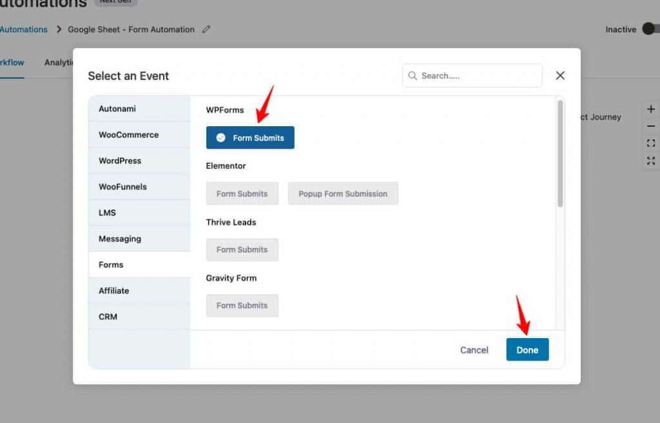Viewport: 660px width, 423px height.
Task: Confirm the selection with Done
Action: 527,350
